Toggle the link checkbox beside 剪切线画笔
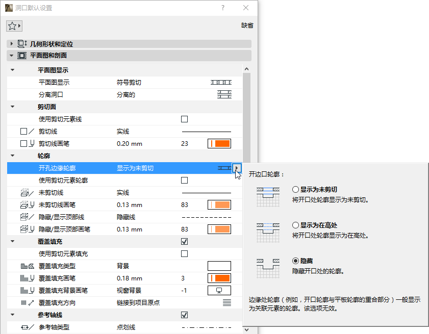 click(24, 144)
